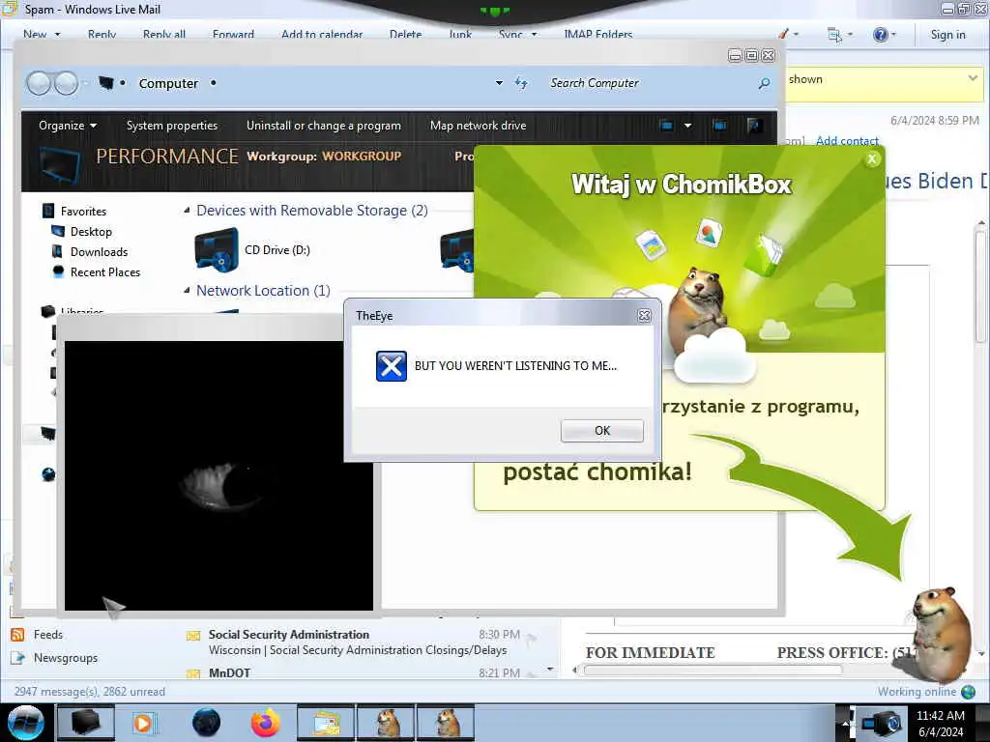Screen dimensions: 990x742
Task: Select the CD Drive (D:) icon
Action: tap(217, 250)
